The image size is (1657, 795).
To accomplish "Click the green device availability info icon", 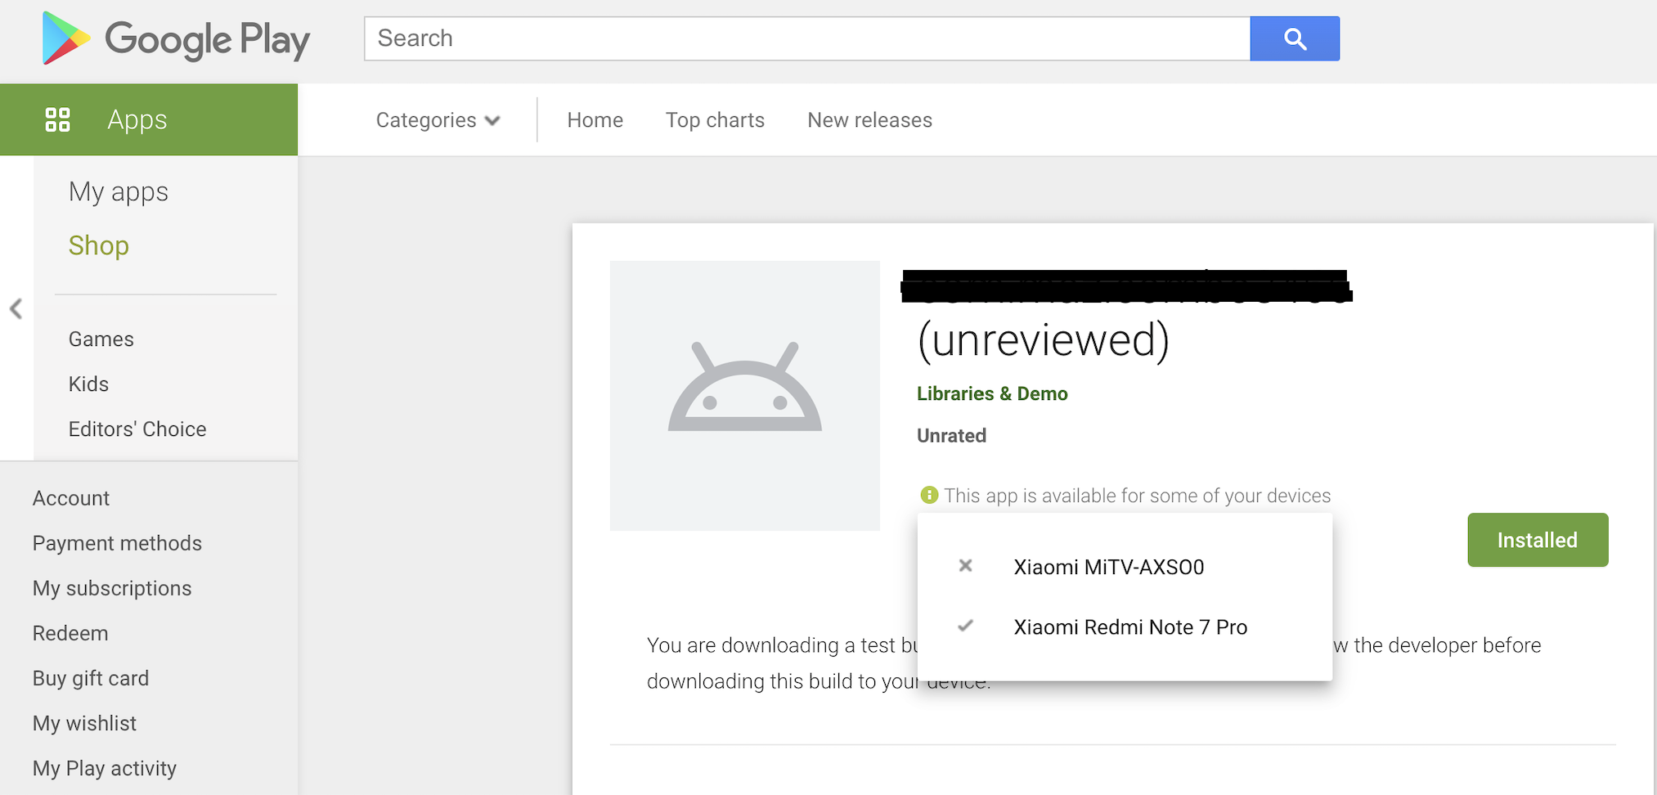I will pyautogui.click(x=929, y=495).
